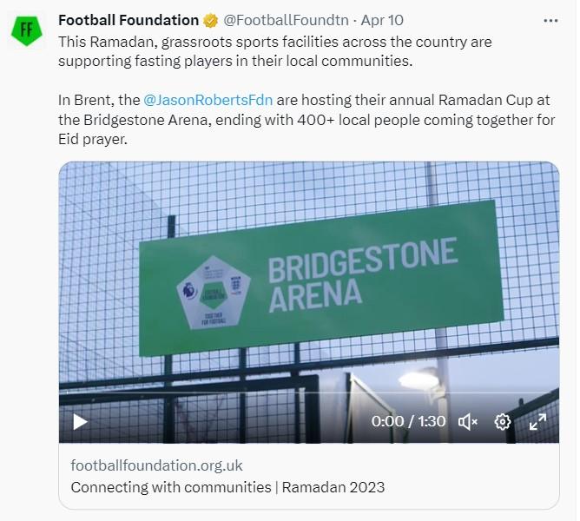Open the footballfoundation.org.uk domain link
The image size is (580, 521).
[x=156, y=465]
